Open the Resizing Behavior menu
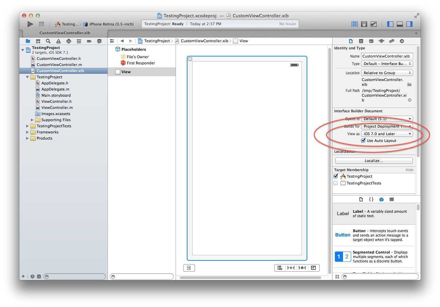This screenshot has height=307, width=440. [313, 268]
